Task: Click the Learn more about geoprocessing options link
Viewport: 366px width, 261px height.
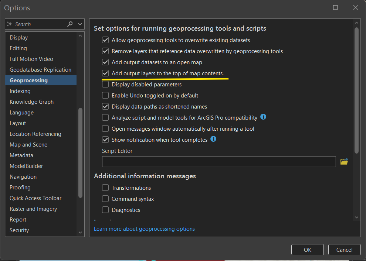Action: click(144, 229)
